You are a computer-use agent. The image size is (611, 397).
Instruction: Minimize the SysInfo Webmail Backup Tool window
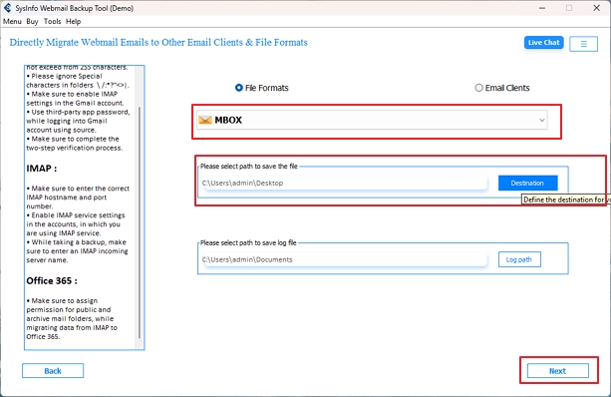point(542,8)
